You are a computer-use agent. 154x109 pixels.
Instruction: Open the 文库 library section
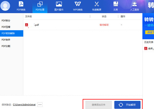[x=116, y=6]
